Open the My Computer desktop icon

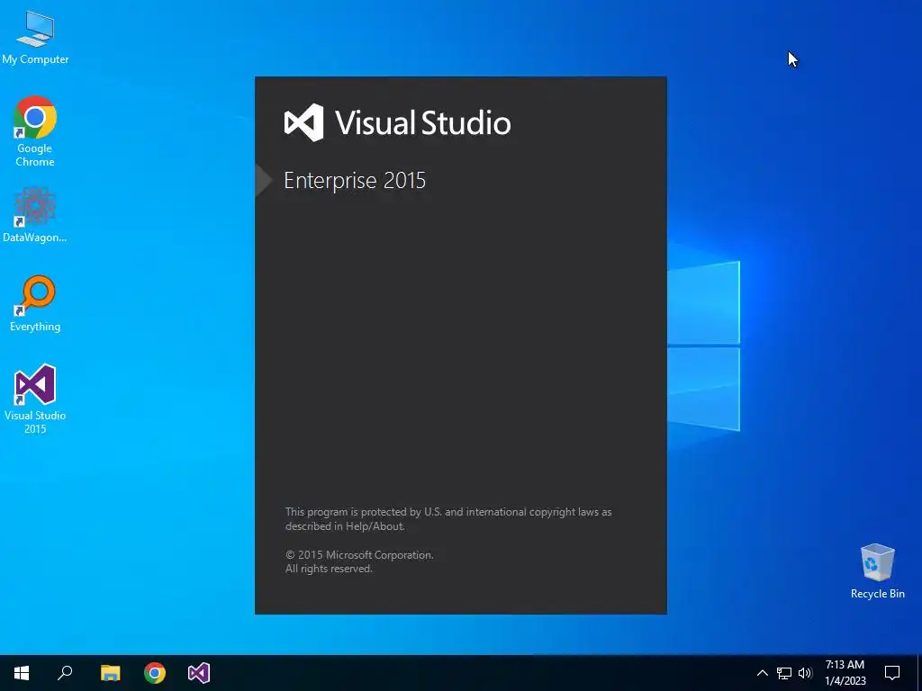tap(35, 36)
